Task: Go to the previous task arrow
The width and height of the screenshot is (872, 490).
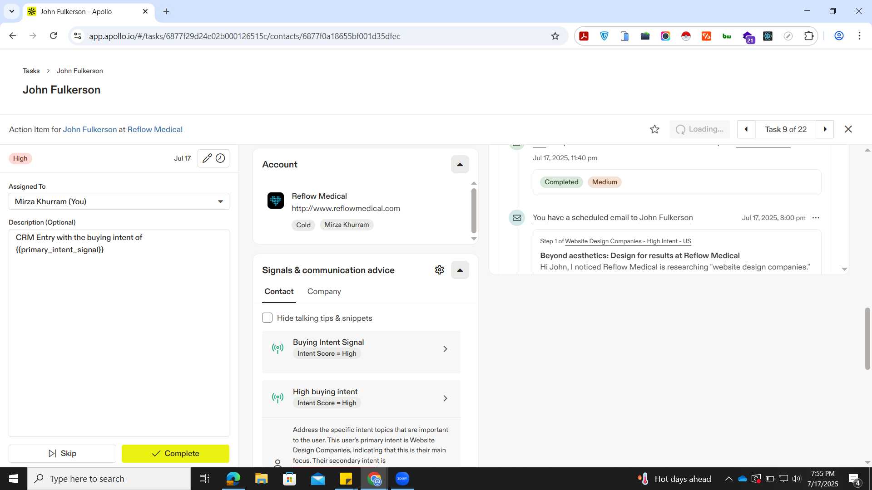Action: pos(746,129)
